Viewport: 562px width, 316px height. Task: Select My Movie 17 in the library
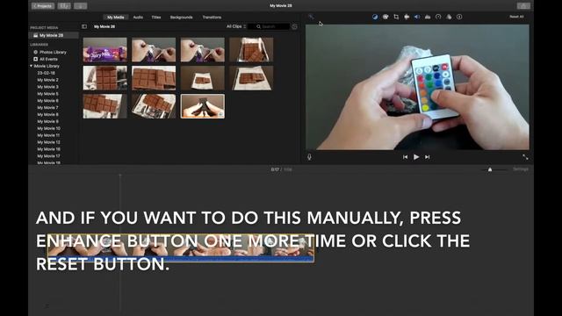(49, 156)
